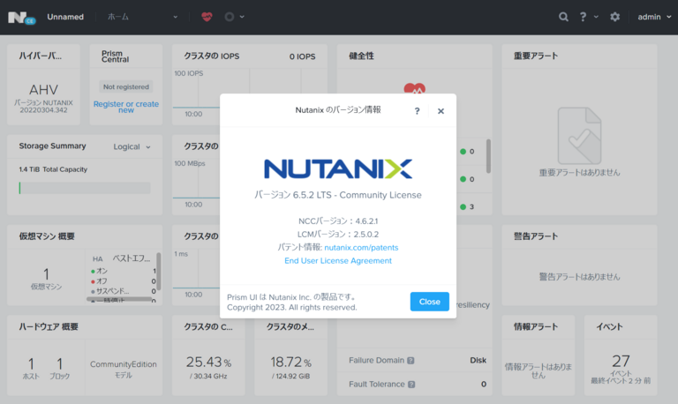The width and height of the screenshot is (678, 404).
Task: Click the 情報アラート widget title
Action: click(x=536, y=326)
